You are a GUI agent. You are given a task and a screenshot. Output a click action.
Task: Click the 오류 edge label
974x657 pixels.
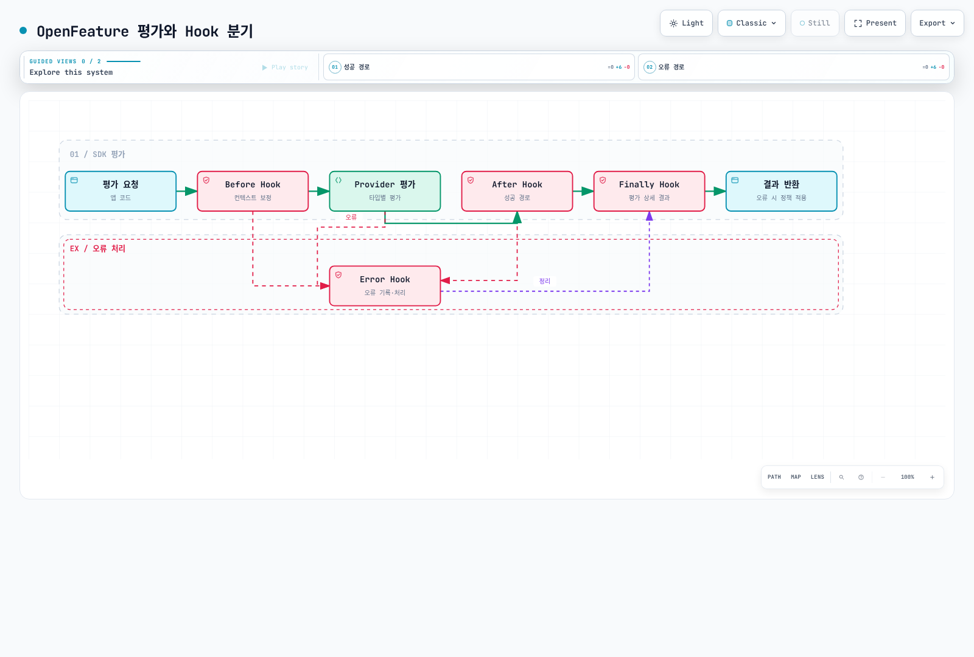tap(351, 217)
